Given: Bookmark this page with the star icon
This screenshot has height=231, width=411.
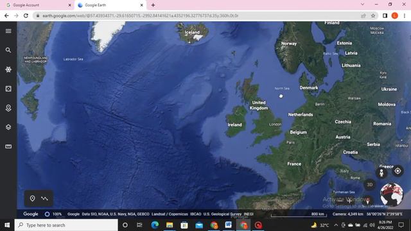Looking at the screenshot, I should 373,15.
